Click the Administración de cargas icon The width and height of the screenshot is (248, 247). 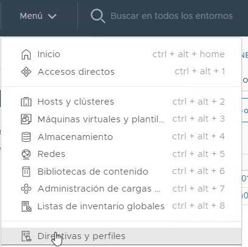click(26, 189)
